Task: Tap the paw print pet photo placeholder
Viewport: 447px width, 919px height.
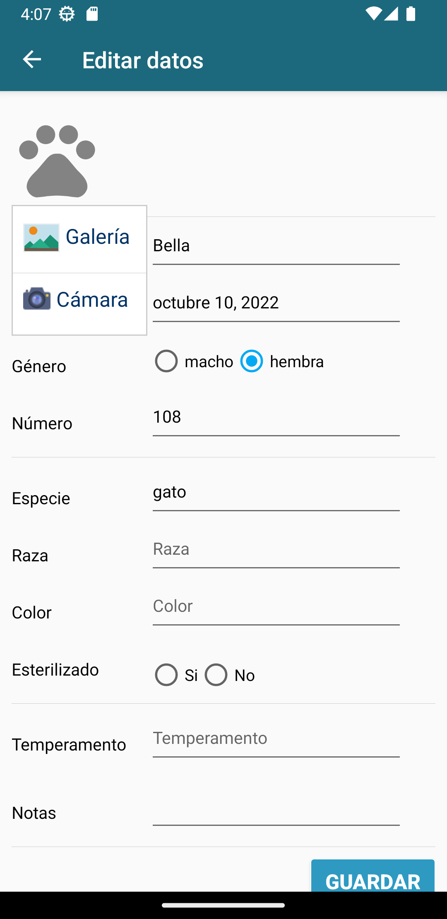Action: tap(57, 161)
